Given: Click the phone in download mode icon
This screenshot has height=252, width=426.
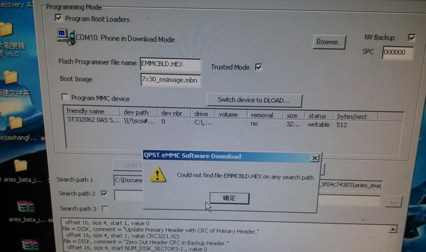Looking at the screenshot, I should pyautogui.click(x=66, y=37).
